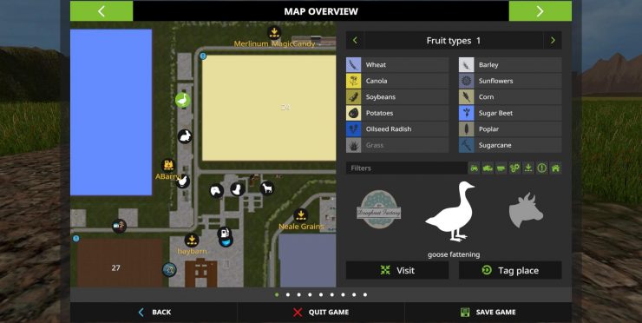Screen dimensions: 642x323
Task: Click the Visit button
Action: [x=397, y=271]
